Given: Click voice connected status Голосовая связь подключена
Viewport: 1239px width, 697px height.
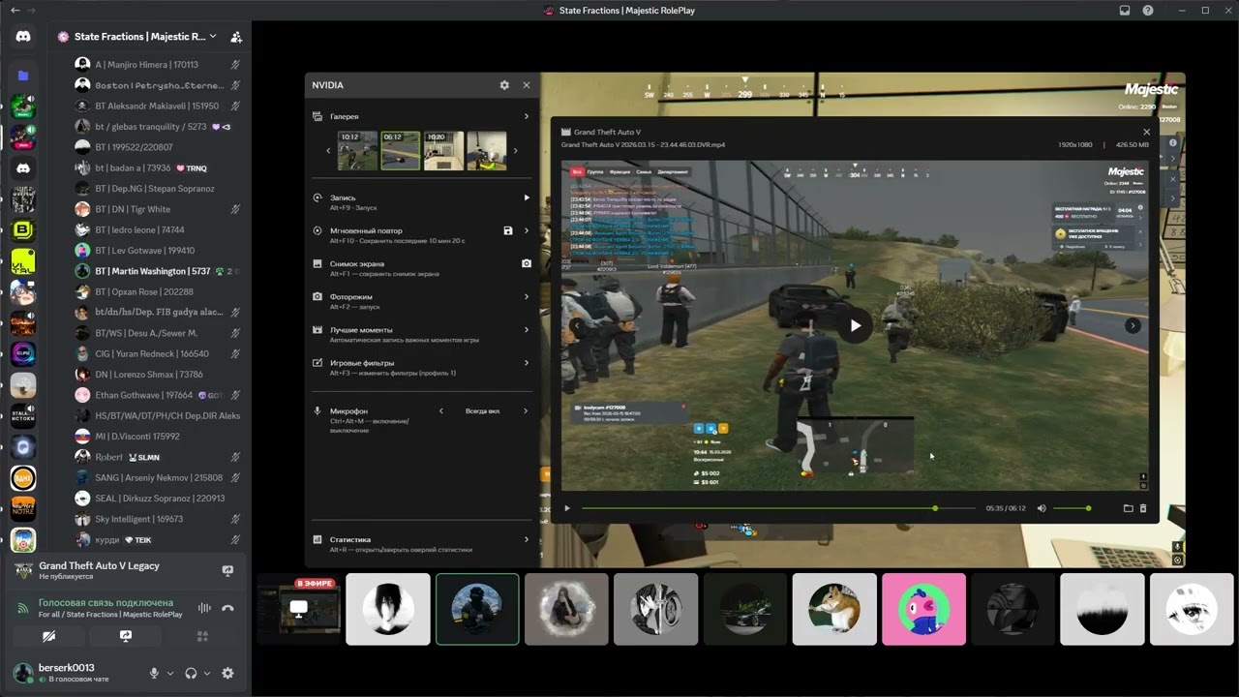Looking at the screenshot, I should click(106, 602).
